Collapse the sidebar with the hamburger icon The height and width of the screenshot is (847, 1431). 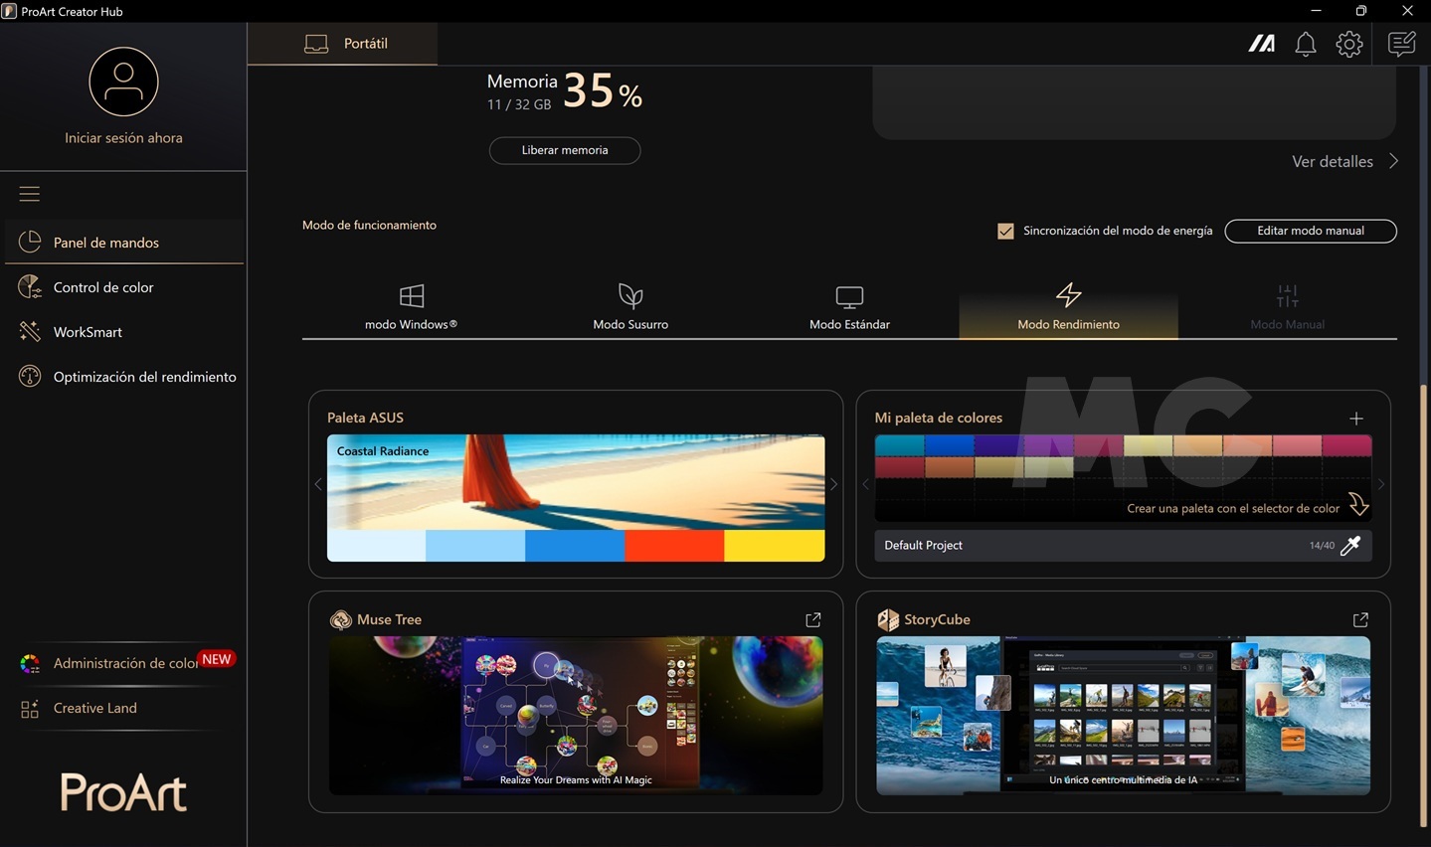click(x=30, y=194)
